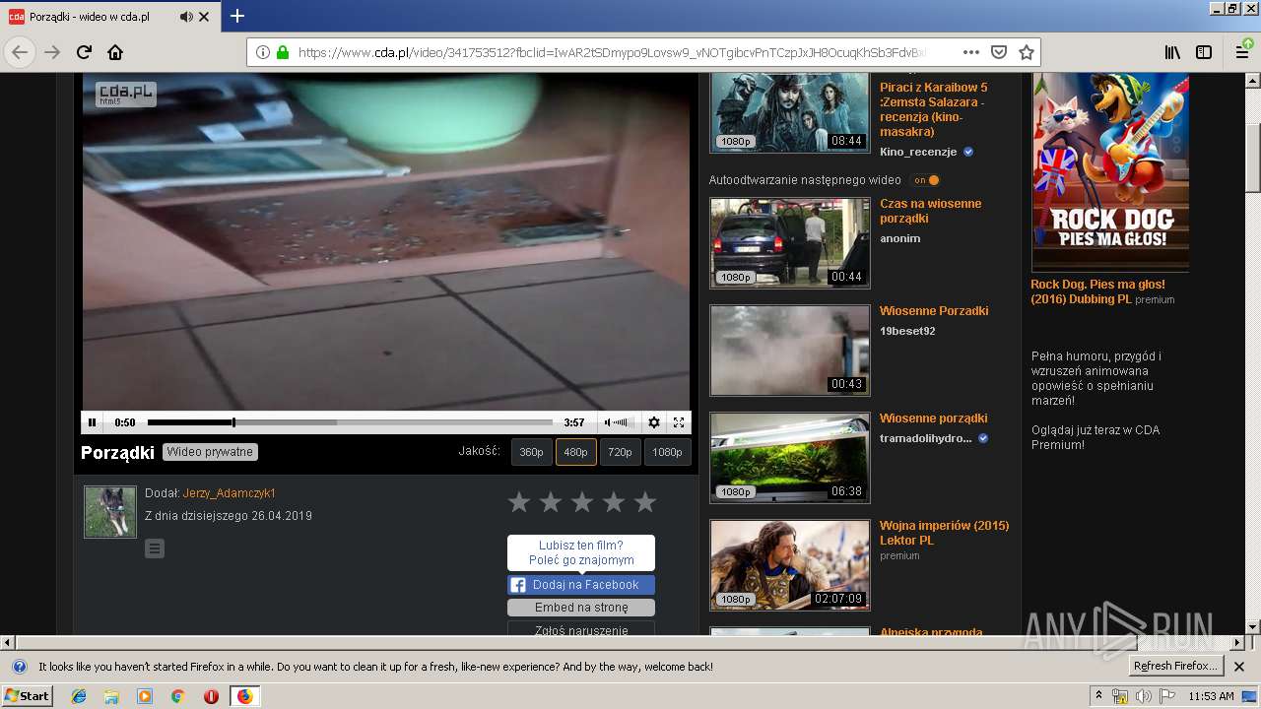
Task: Show hidden tray icons arrow
Action: pyautogui.click(x=1099, y=696)
